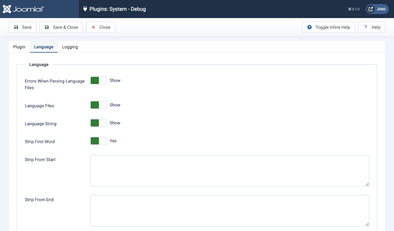The width and height of the screenshot is (394, 231).
Task: Click the question mark icon on Toggle Inline Help
Action: click(x=309, y=27)
